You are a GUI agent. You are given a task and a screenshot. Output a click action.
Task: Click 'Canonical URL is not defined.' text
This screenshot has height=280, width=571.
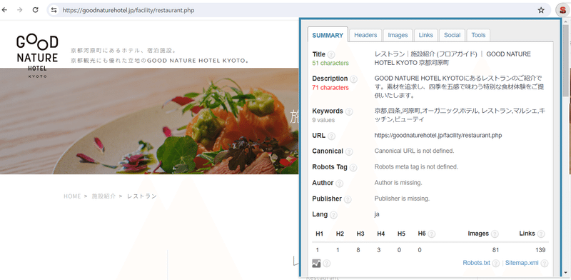(415, 151)
